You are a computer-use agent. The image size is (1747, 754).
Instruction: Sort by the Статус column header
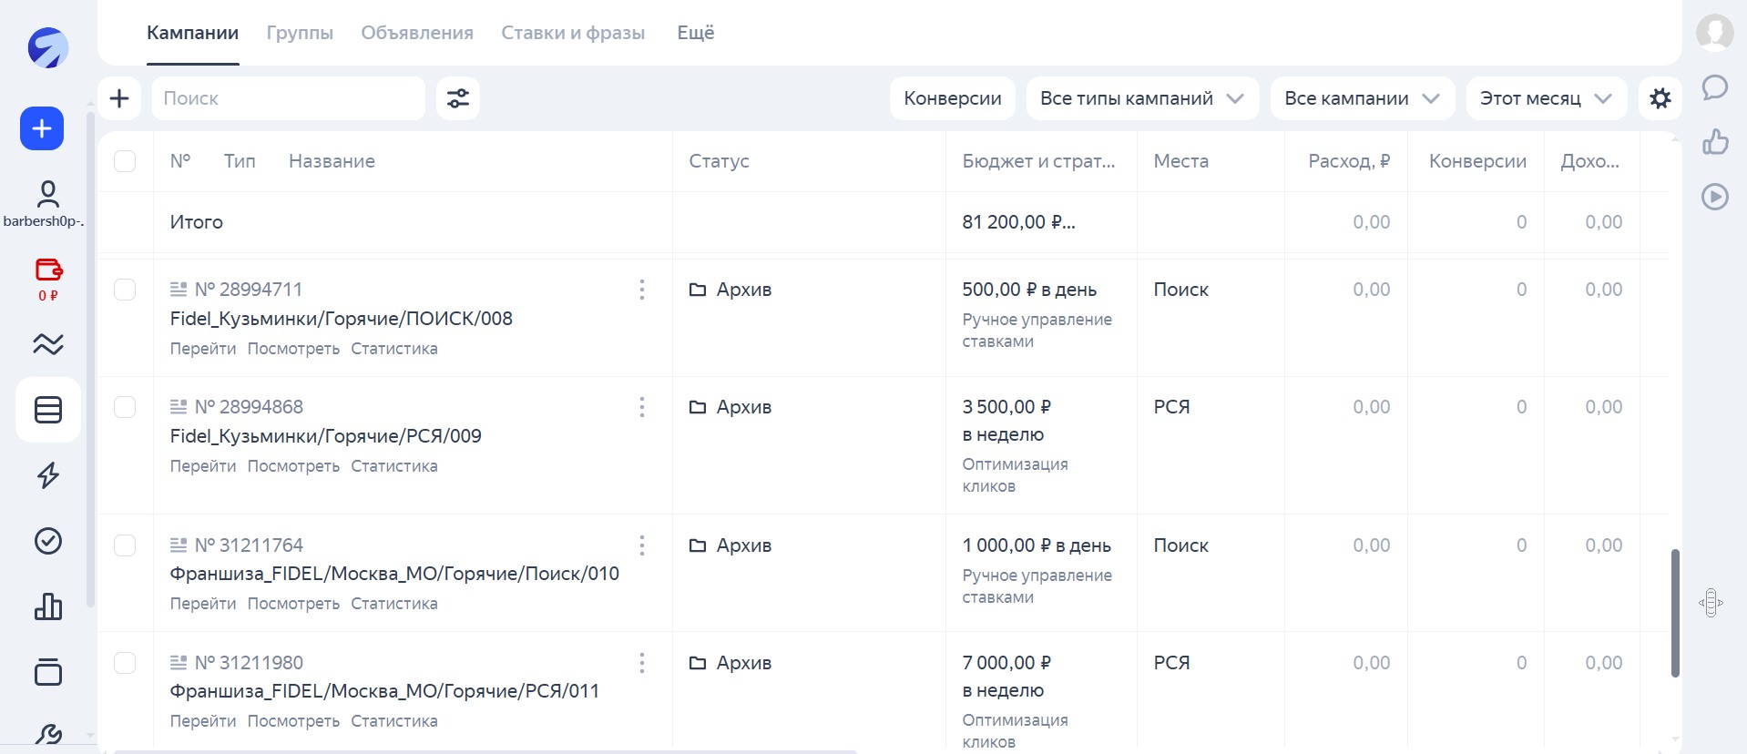pos(719,161)
